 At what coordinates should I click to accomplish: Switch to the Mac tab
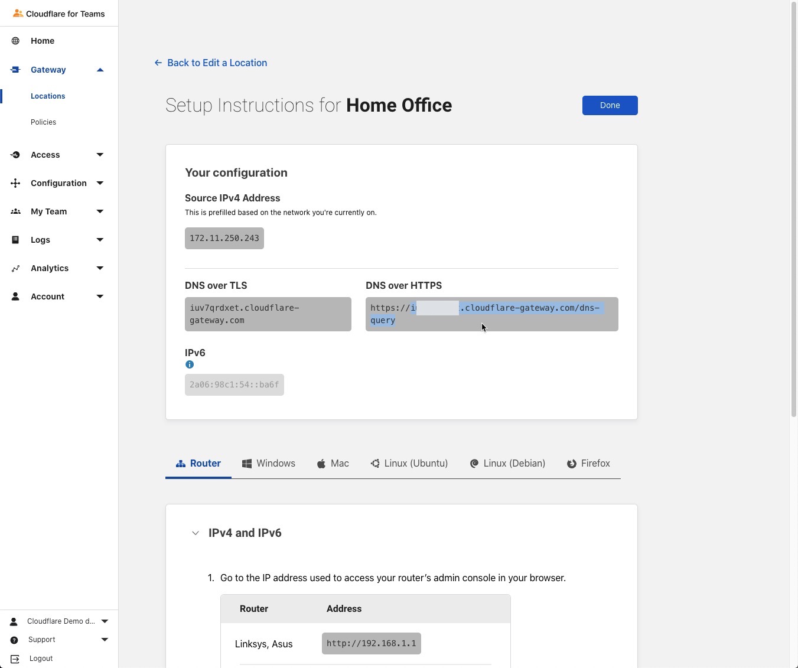click(333, 464)
